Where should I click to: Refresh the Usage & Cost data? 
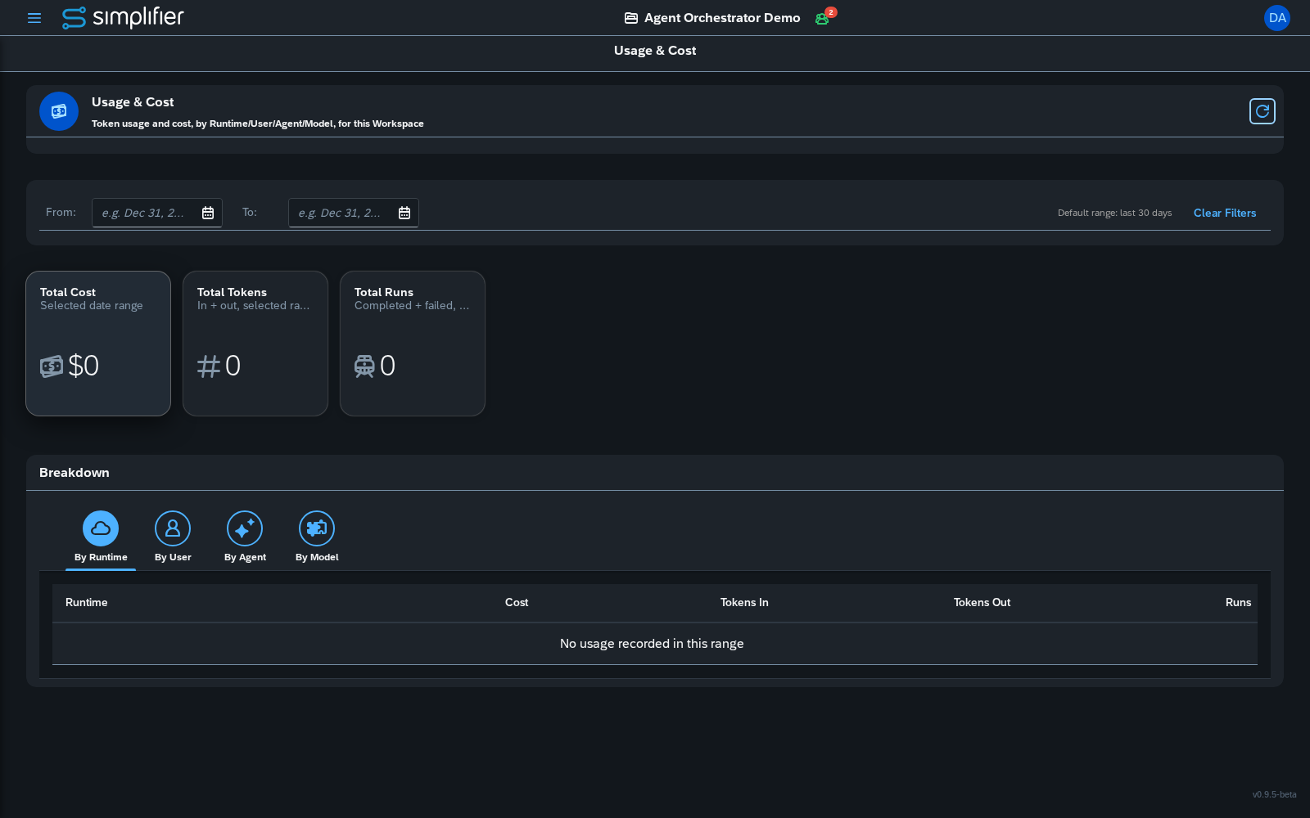pyautogui.click(x=1263, y=111)
